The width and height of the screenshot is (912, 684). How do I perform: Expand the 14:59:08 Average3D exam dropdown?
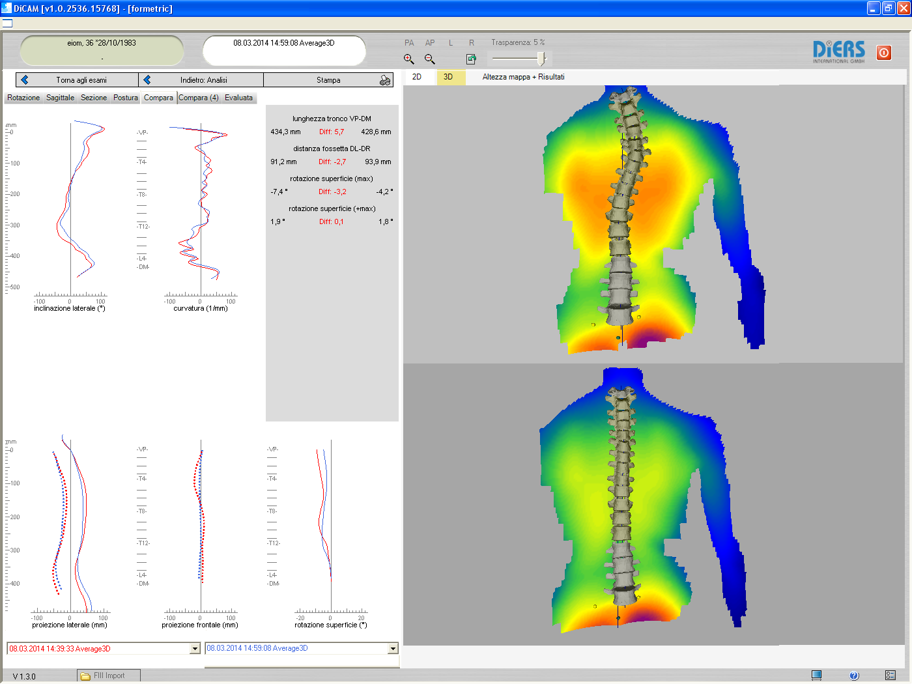392,649
